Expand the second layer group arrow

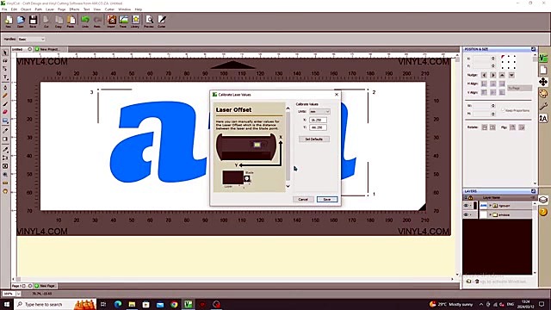click(x=490, y=214)
